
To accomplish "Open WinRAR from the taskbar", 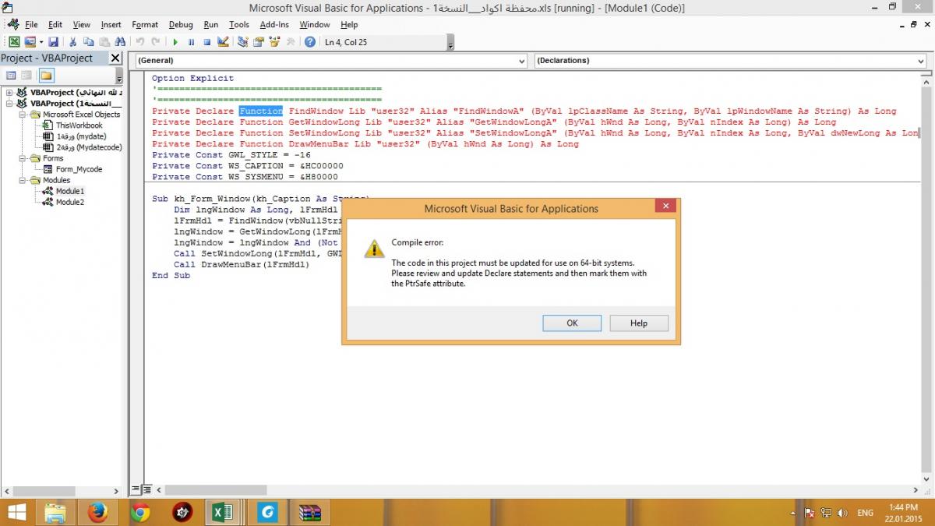I will tap(310, 512).
